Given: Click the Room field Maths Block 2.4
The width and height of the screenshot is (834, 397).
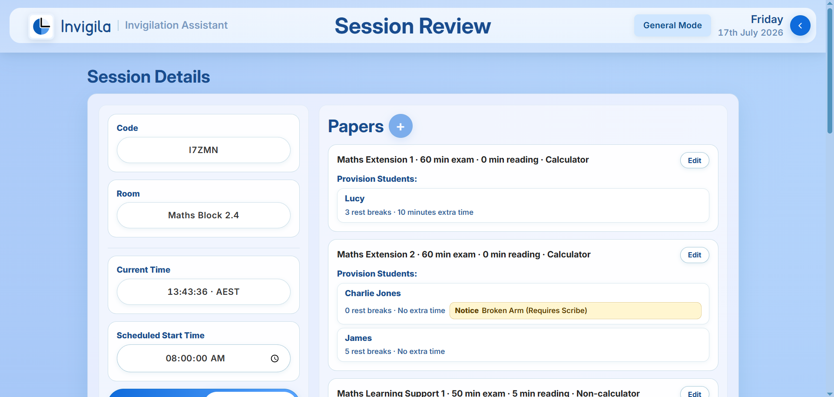Looking at the screenshot, I should [x=204, y=215].
